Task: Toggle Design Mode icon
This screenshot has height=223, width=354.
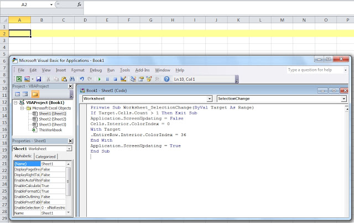Action: click(x=123, y=79)
